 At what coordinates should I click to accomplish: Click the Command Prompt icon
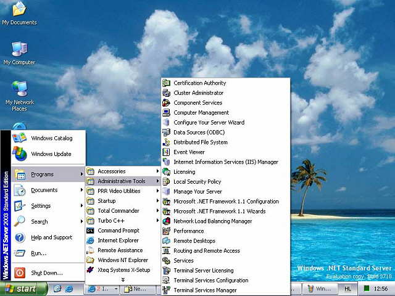(90, 231)
